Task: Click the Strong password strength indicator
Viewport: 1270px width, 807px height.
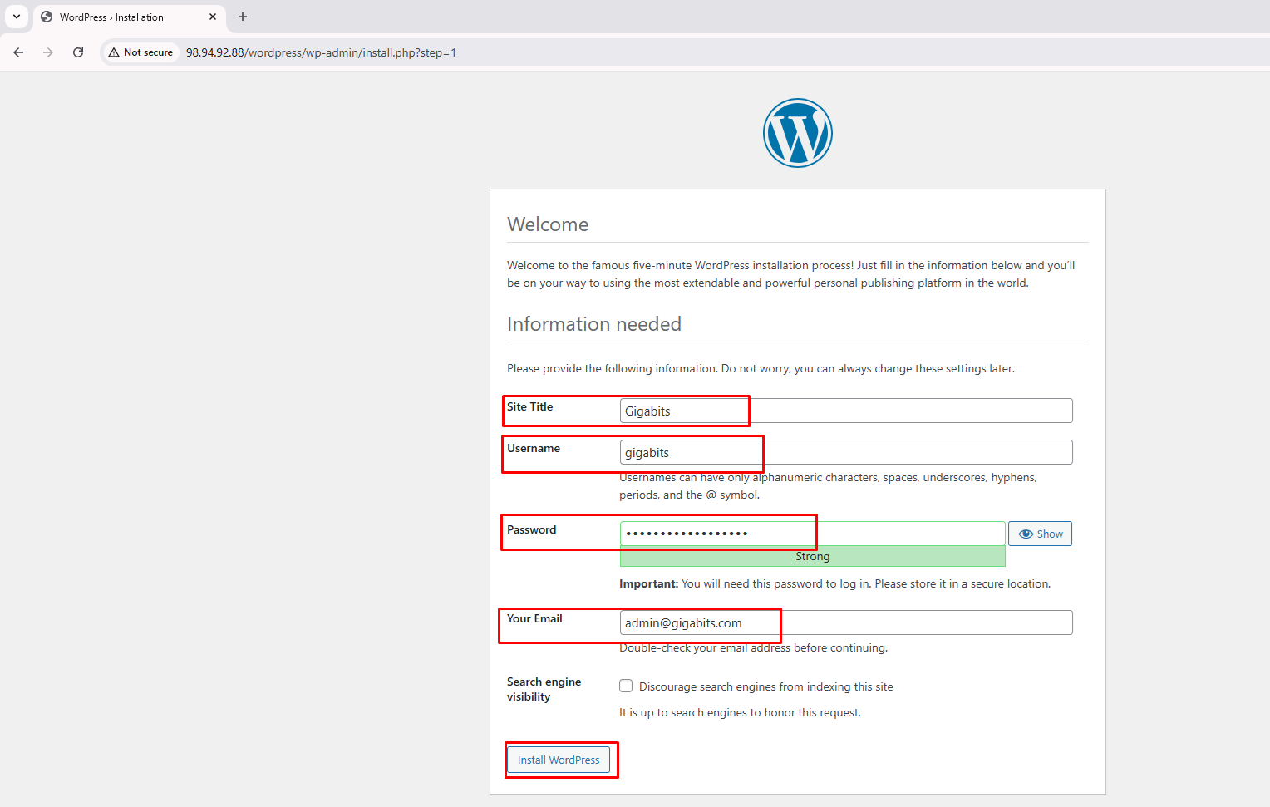Action: click(x=812, y=556)
